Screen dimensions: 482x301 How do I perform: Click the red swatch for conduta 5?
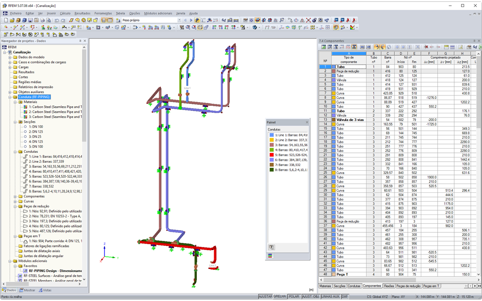pos(272,155)
